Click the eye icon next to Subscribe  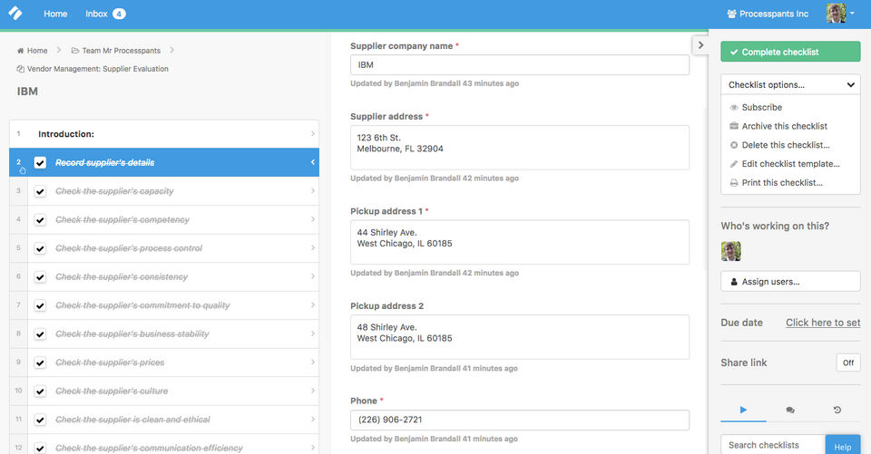pyautogui.click(x=734, y=108)
